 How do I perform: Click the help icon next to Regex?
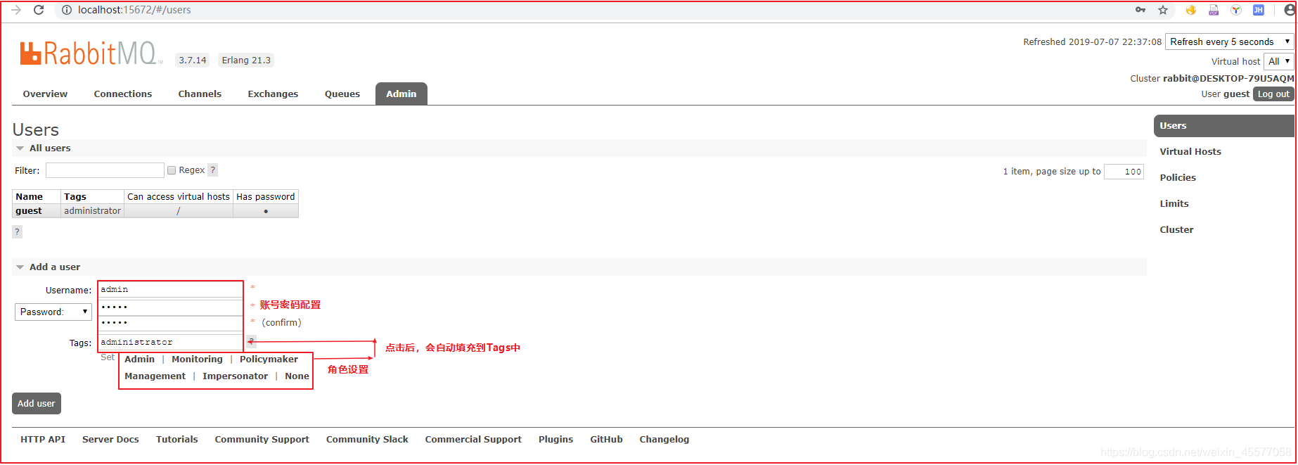[x=213, y=170]
